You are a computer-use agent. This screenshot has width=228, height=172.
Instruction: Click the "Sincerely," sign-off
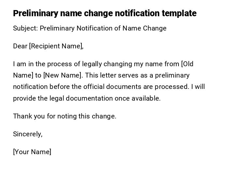(28, 134)
